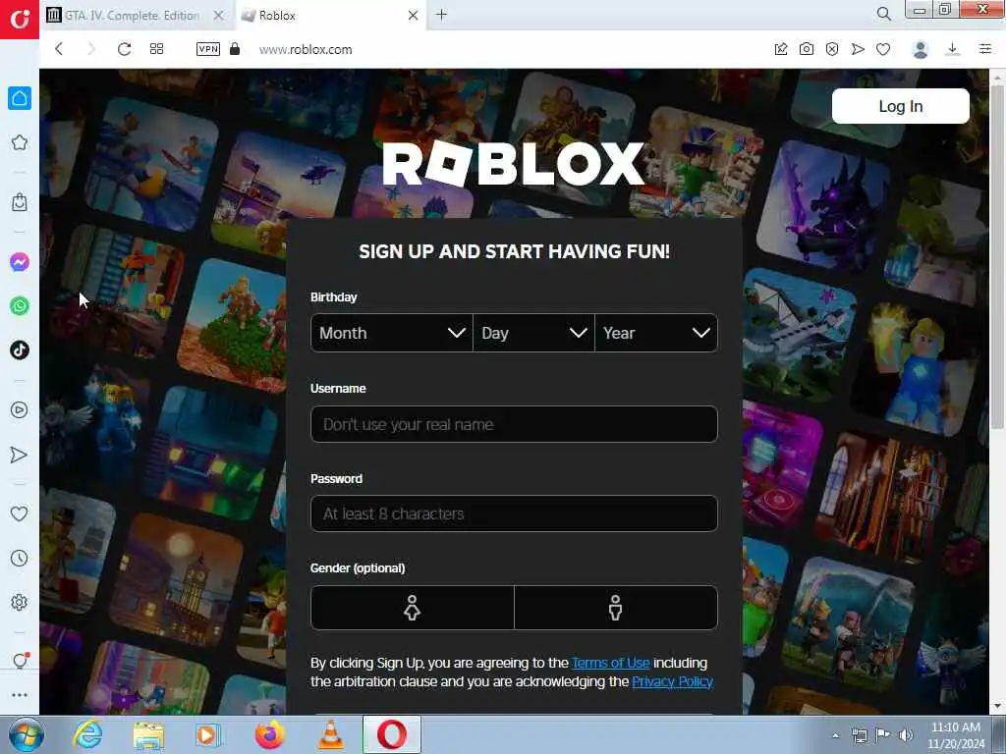
Task: Open the My Flow arrow icon in sidebar
Action: coord(20,455)
